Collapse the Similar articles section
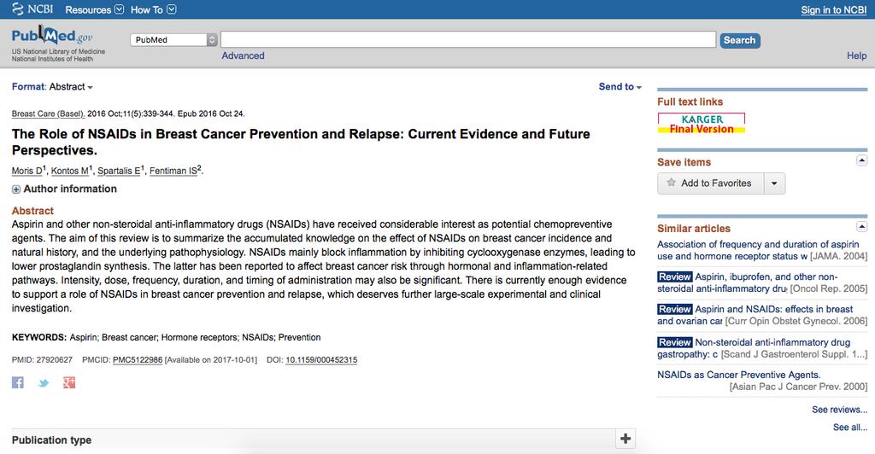The width and height of the screenshot is (875, 454). click(x=861, y=227)
